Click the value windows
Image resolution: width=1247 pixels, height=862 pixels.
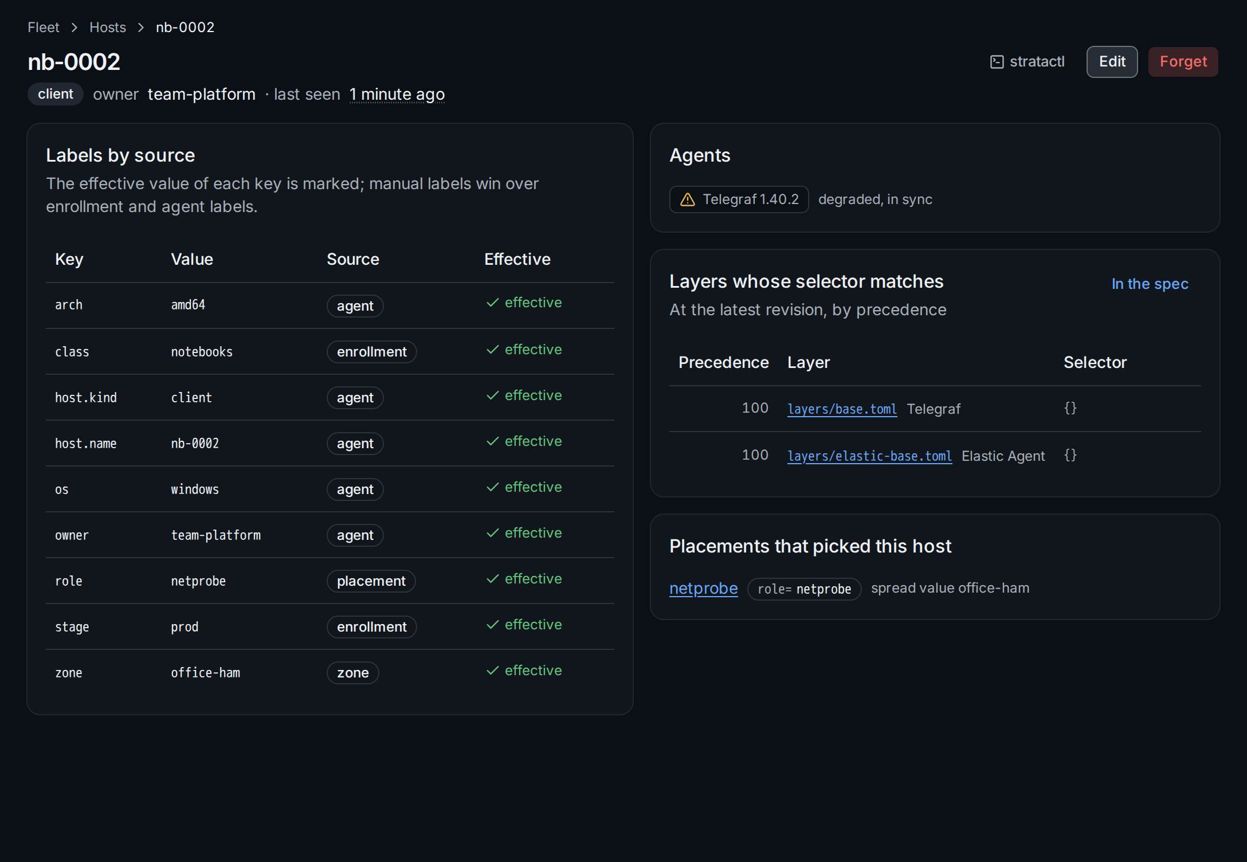click(x=195, y=489)
